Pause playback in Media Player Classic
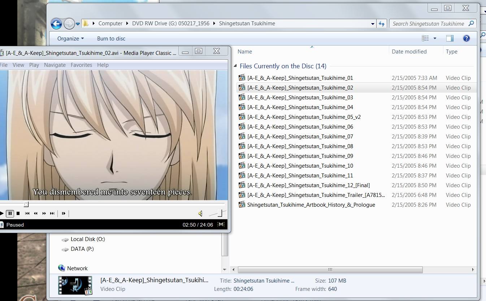Image resolution: width=486 pixels, height=301 pixels. tap(10, 214)
